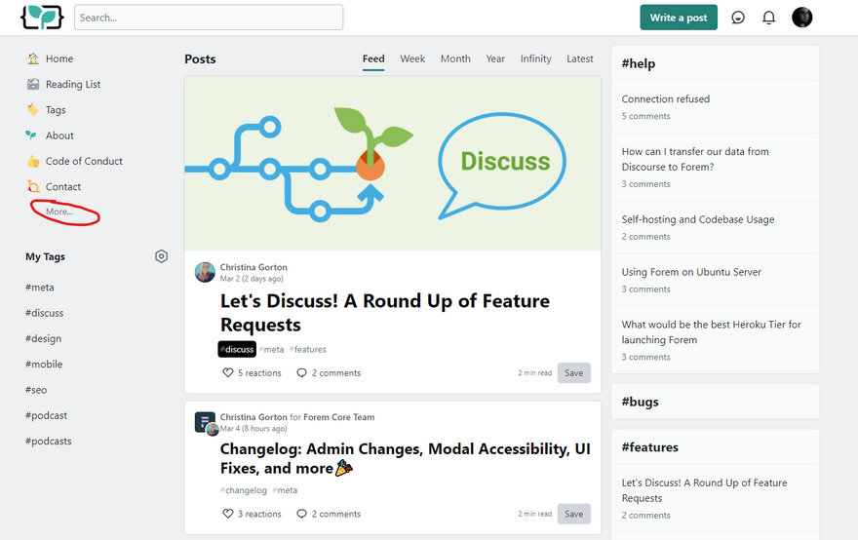The height and width of the screenshot is (540, 858).
Task: Select the #discuss black tag badge
Action: click(237, 349)
